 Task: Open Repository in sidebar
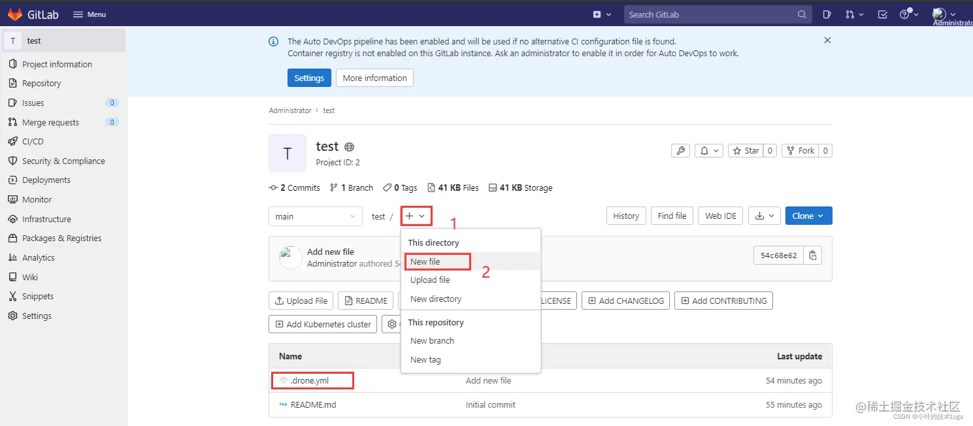coord(41,83)
